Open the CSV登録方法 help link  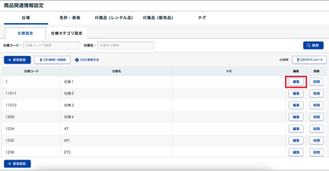coord(87,60)
